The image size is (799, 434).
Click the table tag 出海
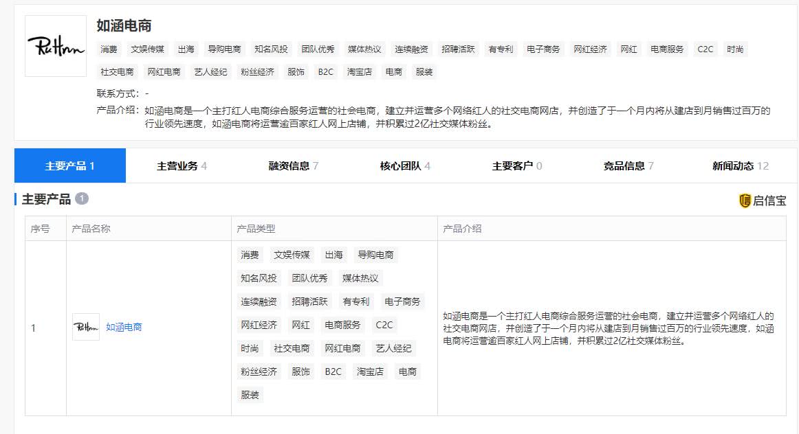pos(333,255)
